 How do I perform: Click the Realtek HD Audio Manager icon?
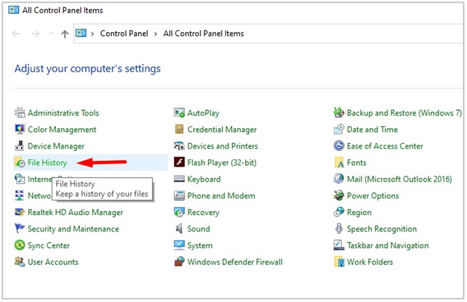(20, 213)
